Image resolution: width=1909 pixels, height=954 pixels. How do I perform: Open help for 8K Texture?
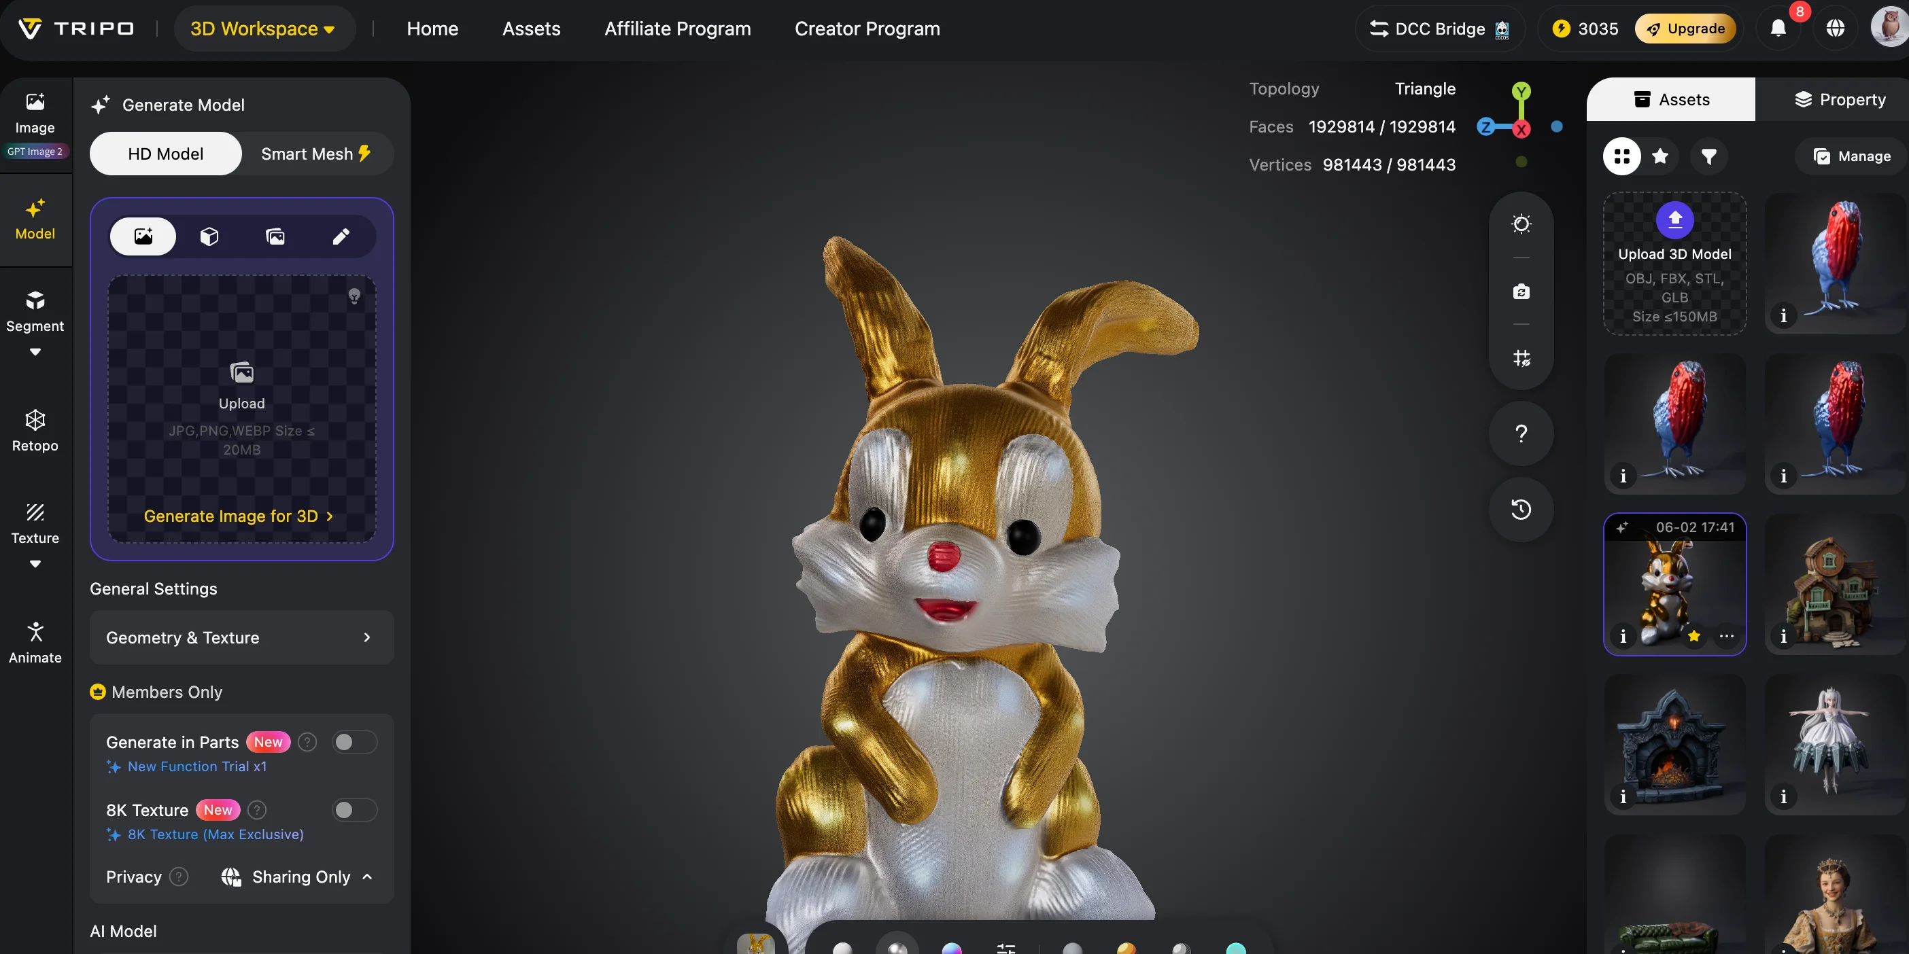[x=256, y=811]
